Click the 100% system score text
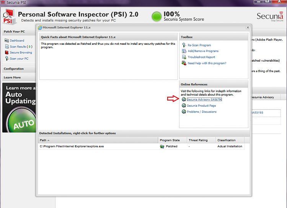Image resolution: width=287 pixels, height=208 pixels. tap(172, 14)
